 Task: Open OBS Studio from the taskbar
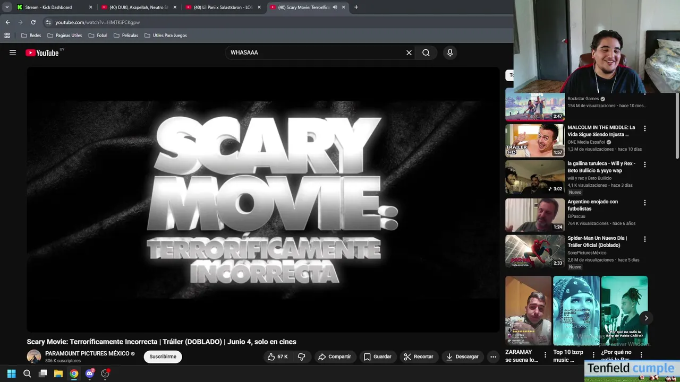105,374
